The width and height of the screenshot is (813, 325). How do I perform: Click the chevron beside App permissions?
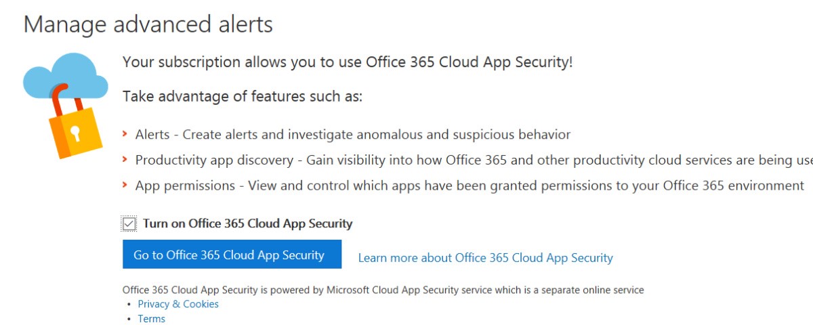(x=125, y=185)
